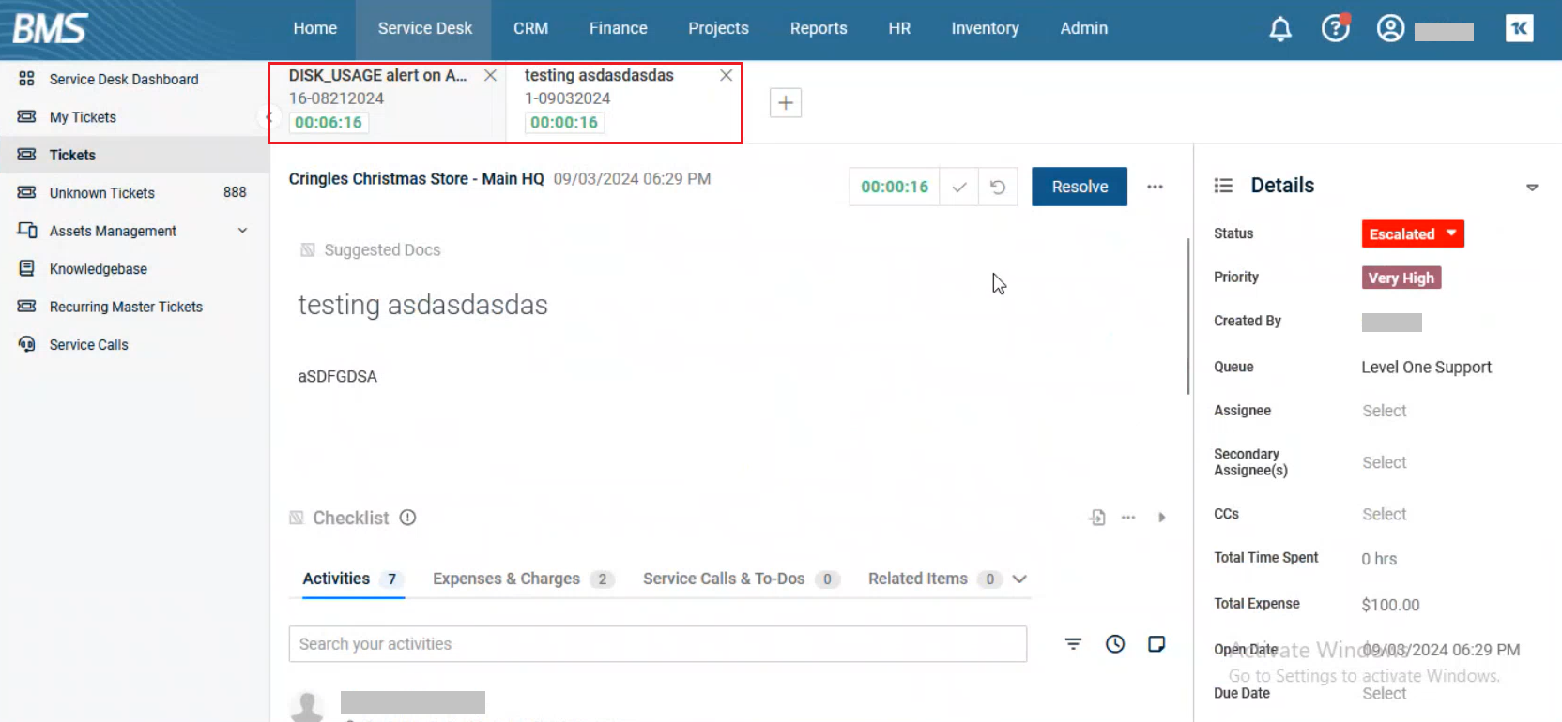
Task: Open Knowledgebase in the sidebar
Action: tap(99, 269)
